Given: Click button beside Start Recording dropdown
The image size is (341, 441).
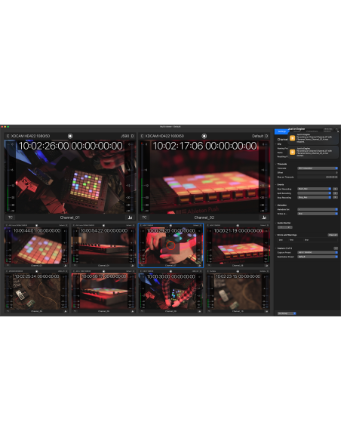Looking at the screenshot, I should [x=335, y=189].
